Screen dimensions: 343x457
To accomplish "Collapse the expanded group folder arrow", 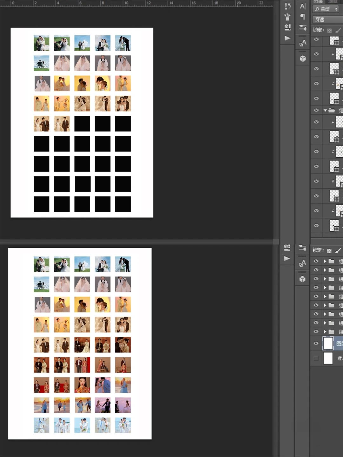I will point(325,110).
